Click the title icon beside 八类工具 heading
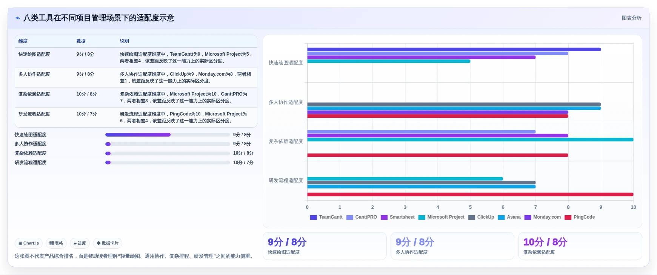This screenshot has width=657, height=275. tap(17, 18)
